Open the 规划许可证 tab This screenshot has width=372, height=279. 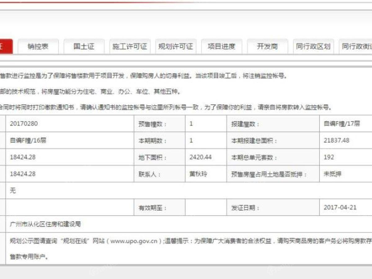pos(175,47)
